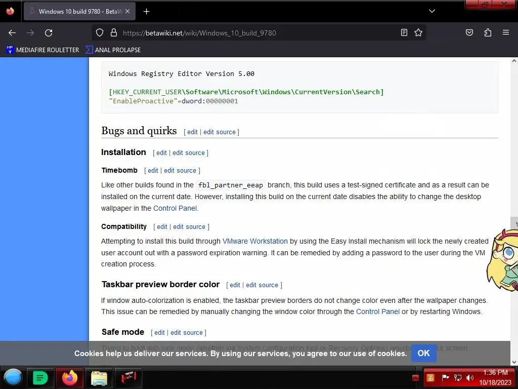Screen dimensions: 518x389
Task: Open the tracking protection shield
Action: [x=100, y=33]
